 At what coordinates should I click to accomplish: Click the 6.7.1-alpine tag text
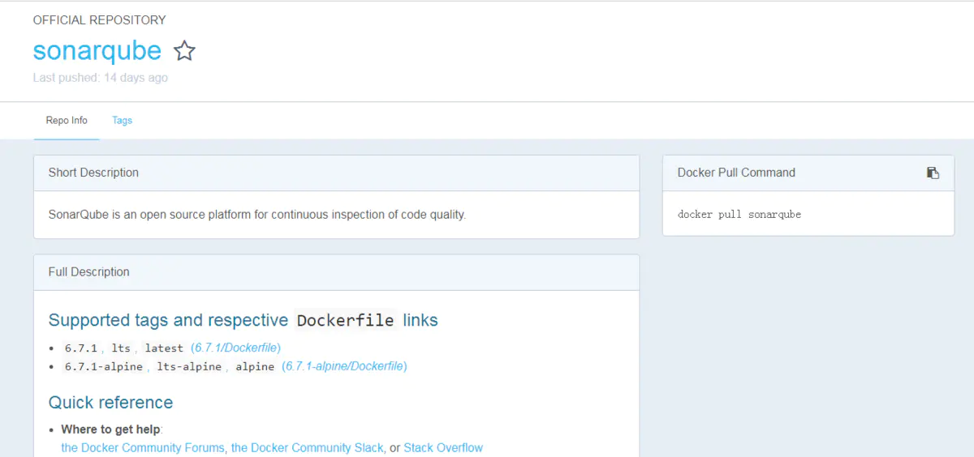coord(104,366)
